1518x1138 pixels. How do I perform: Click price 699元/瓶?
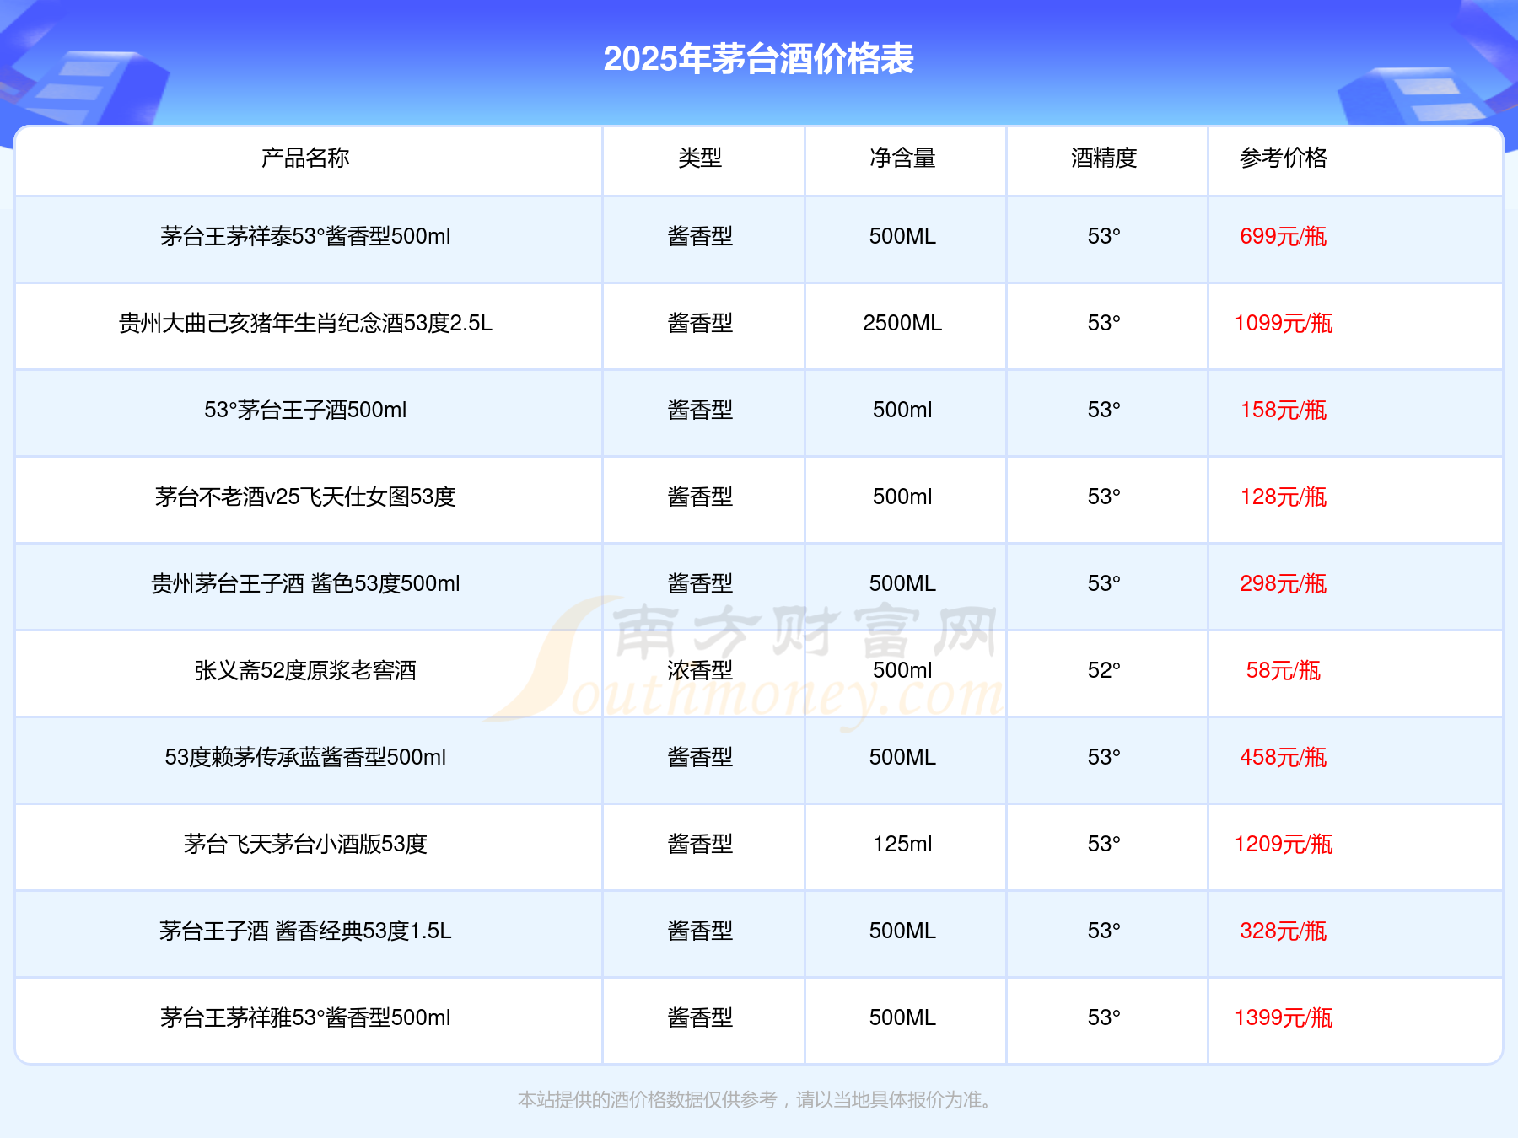pyautogui.click(x=1284, y=236)
